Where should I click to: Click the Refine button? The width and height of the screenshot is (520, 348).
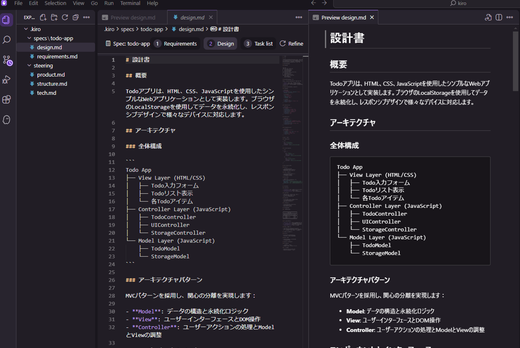tap(292, 44)
